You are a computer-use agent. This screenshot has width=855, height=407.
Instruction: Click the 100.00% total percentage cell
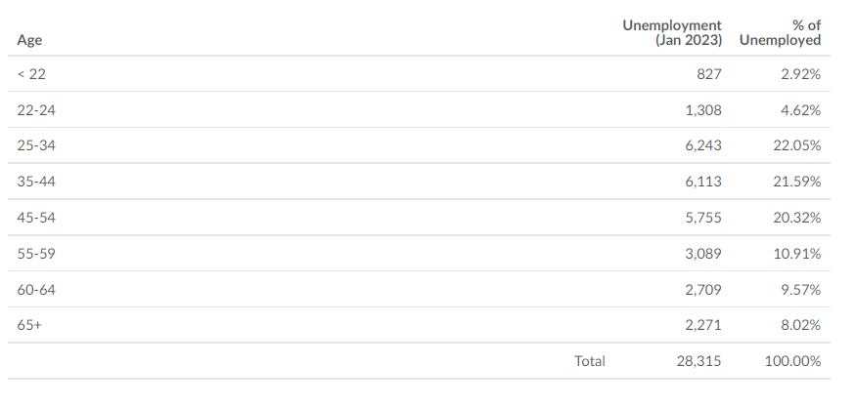coord(792,361)
